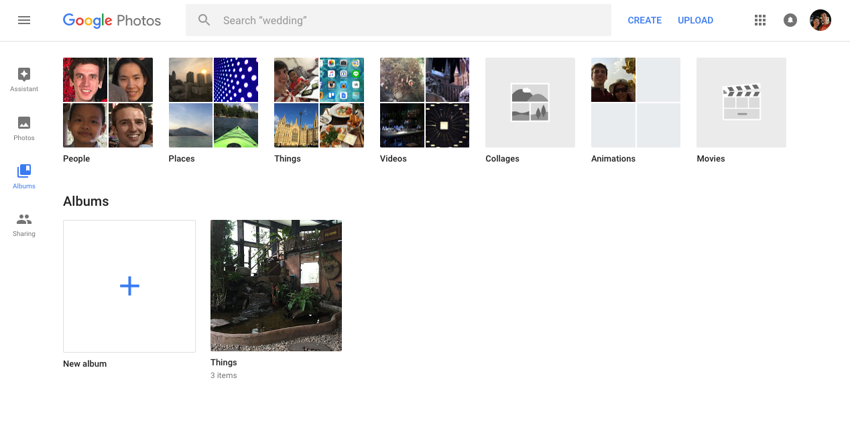
Task: Click the Google Photos logo
Action: pos(112,21)
